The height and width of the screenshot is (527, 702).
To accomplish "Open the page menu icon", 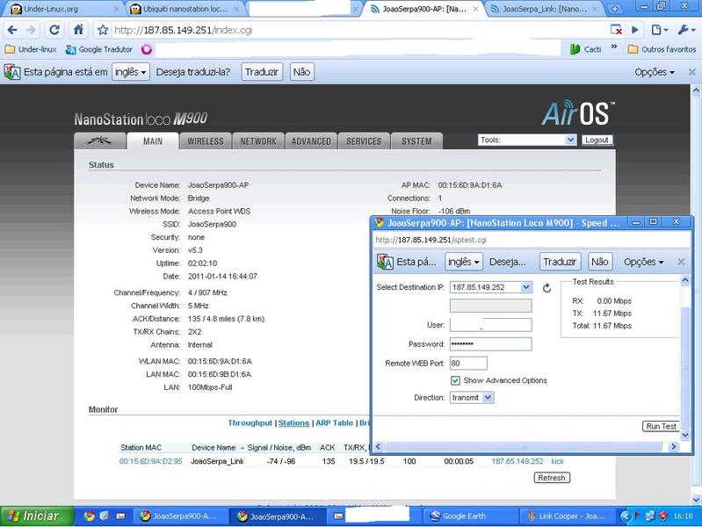I will tap(660, 30).
